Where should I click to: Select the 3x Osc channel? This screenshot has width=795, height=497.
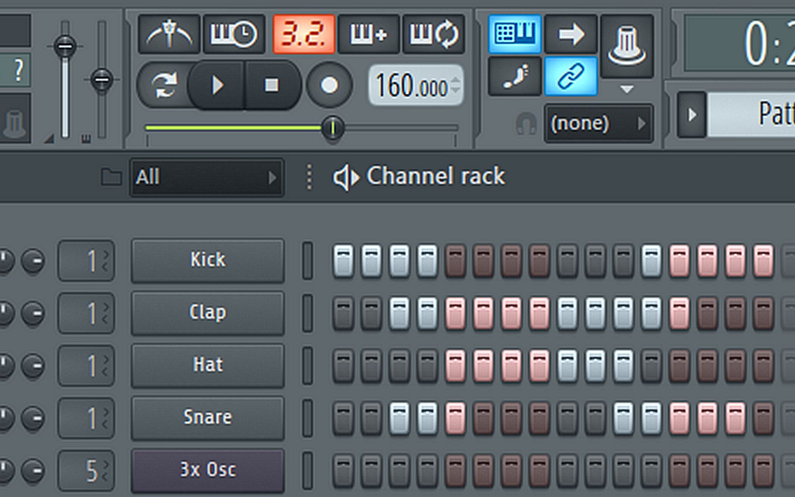tap(207, 469)
